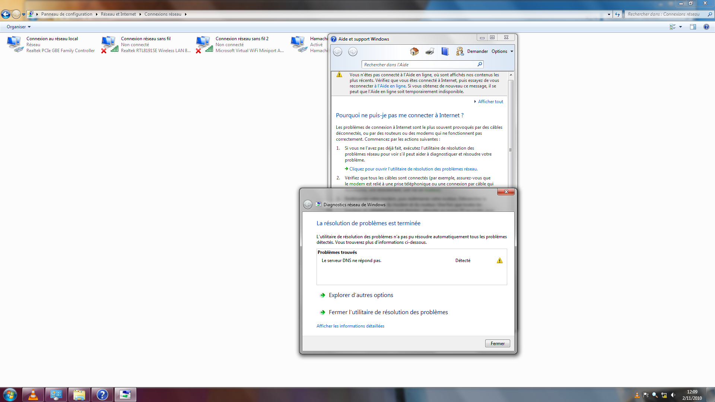Click the help question icon in Explorer toolbar
The image size is (715, 402).
pyautogui.click(x=706, y=27)
